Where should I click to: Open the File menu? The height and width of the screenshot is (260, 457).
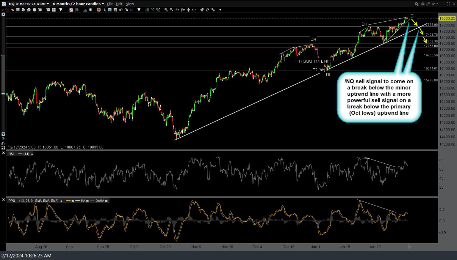tap(110, 4)
